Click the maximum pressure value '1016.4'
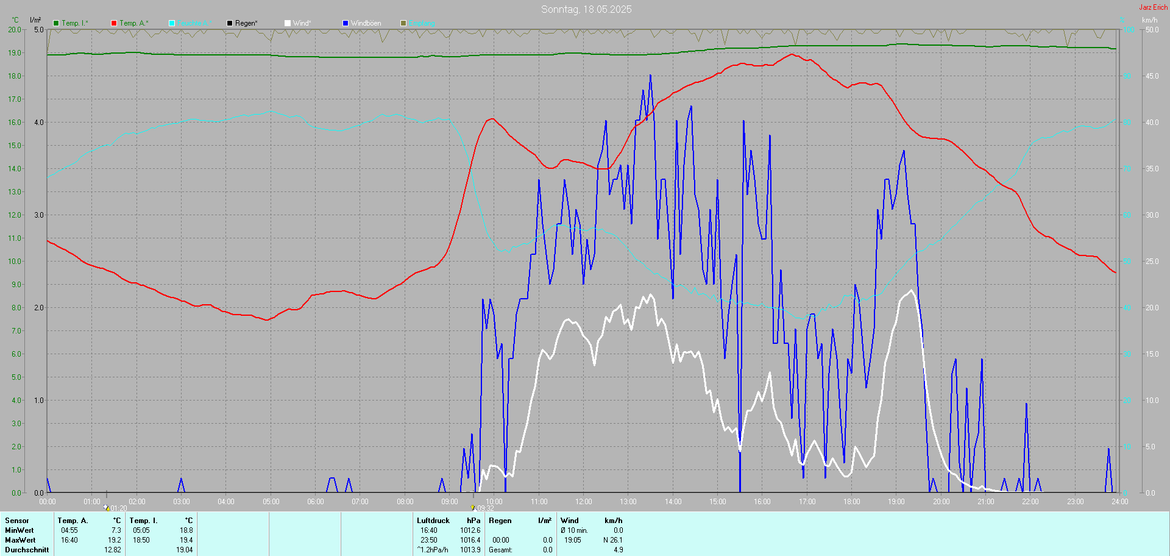 point(470,540)
